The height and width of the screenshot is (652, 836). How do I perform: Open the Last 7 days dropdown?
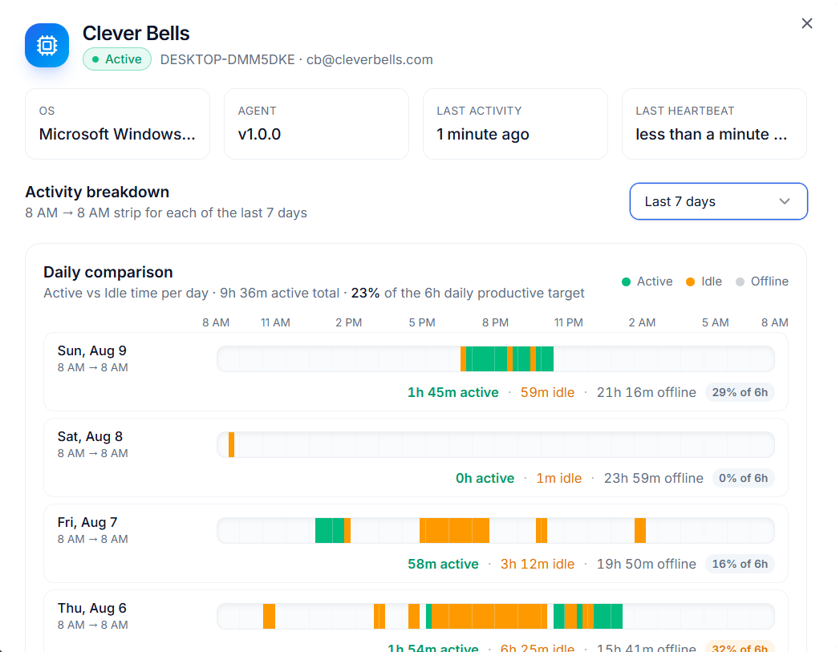[718, 201]
